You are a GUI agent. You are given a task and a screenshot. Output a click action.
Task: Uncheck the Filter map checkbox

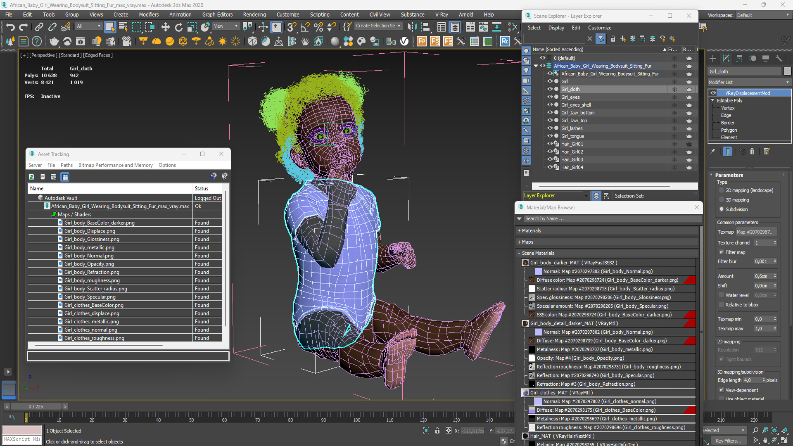pos(722,252)
